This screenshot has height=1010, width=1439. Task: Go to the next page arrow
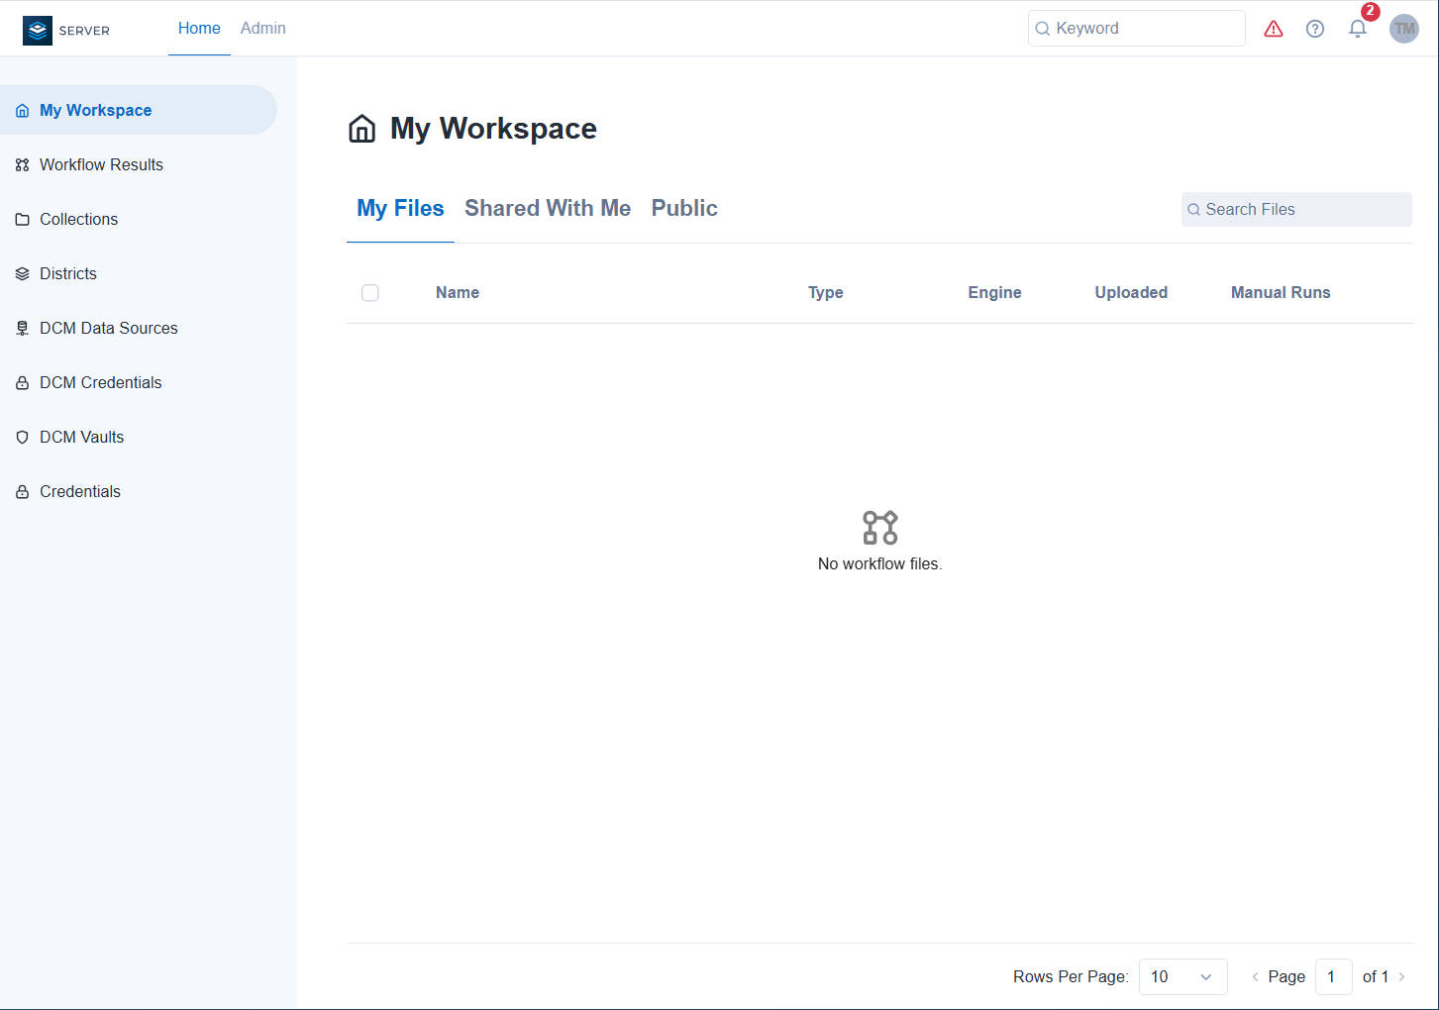click(x=1402, y=977)
